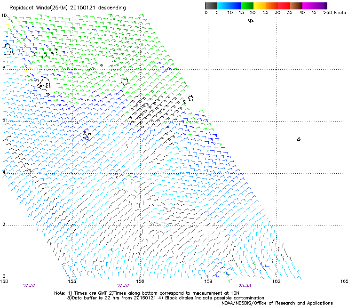Image resolution: width=348 pixels, height=306 pixels.
Task: Click the purple "23:37" under longitude 156
Action: coord(123,286)
